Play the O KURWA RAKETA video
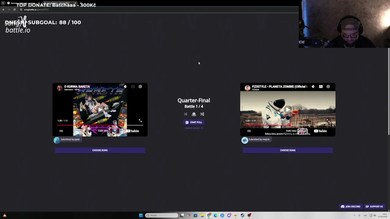Screen dimensions: 390x219 pos(100,109)
